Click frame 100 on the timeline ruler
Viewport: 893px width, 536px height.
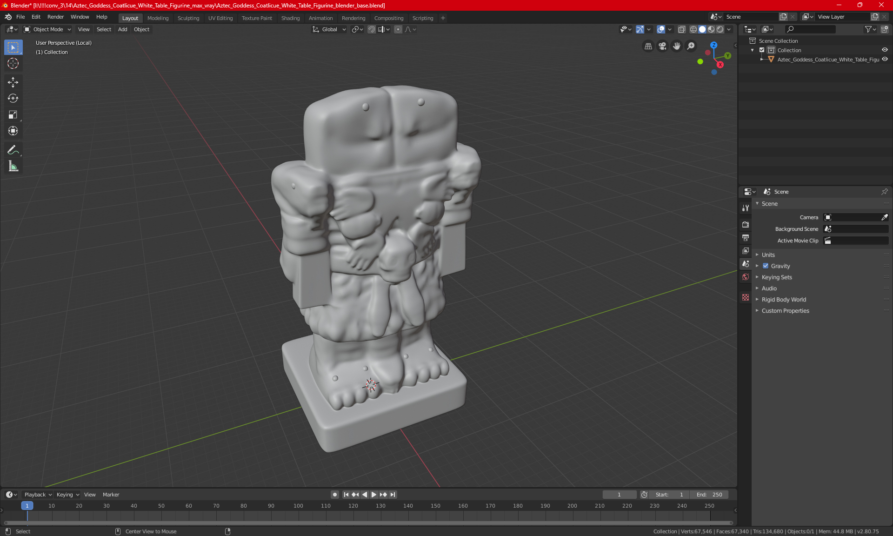pyautogui.click(x=298, y=506)
